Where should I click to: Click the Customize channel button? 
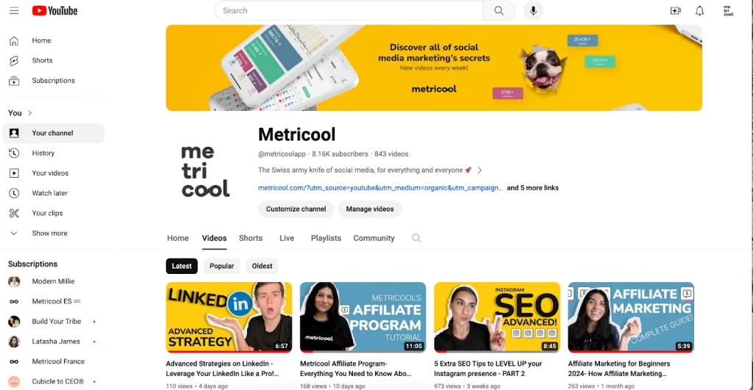coord(296,209)
